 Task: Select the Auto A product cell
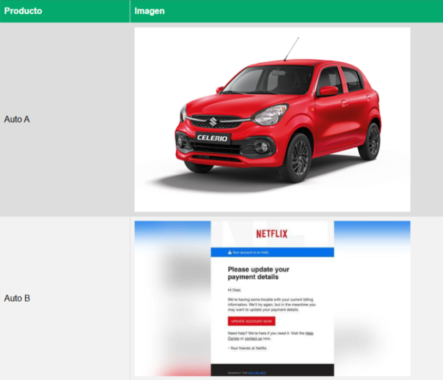click(x=65, y=119)
